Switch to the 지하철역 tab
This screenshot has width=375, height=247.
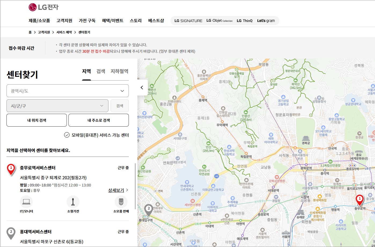click(119, 71)
